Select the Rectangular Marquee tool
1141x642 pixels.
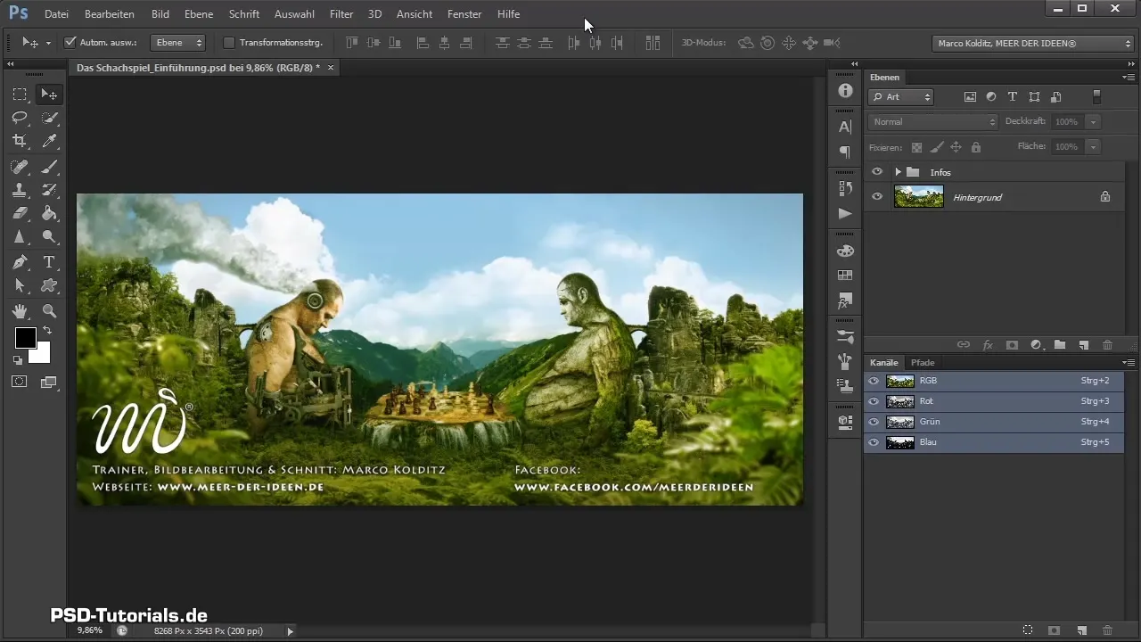pyautogui.click(x=20, y=95)
